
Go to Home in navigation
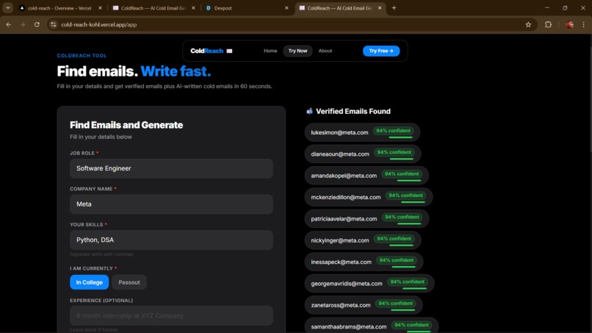point(270,51)
